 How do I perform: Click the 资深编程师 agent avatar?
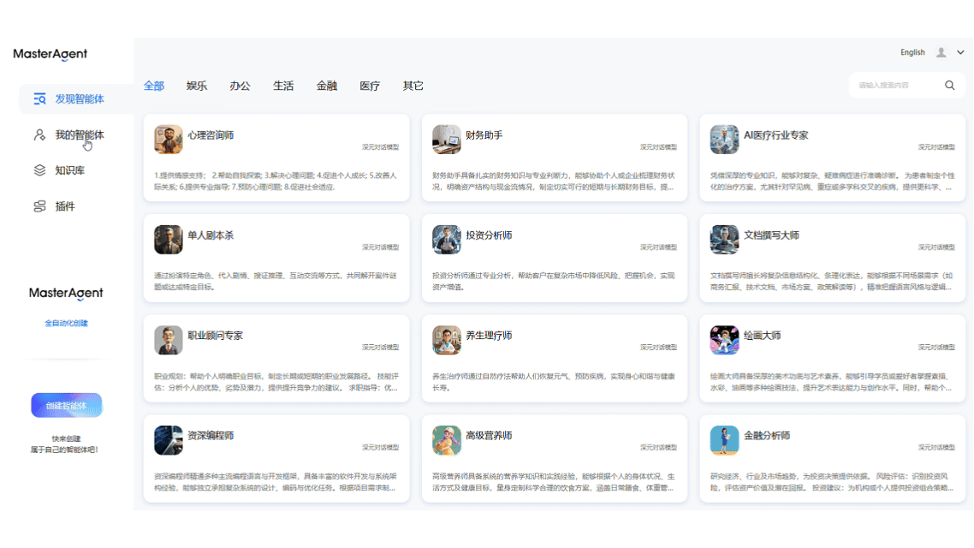(x=168, y=441)
